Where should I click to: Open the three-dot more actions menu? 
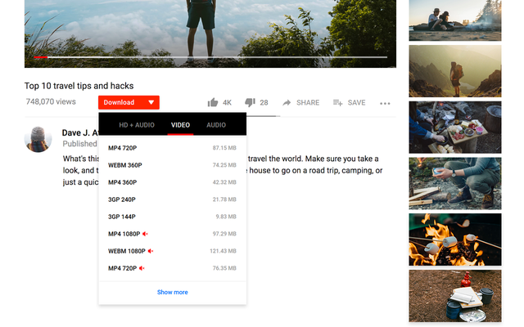[385, 104]
